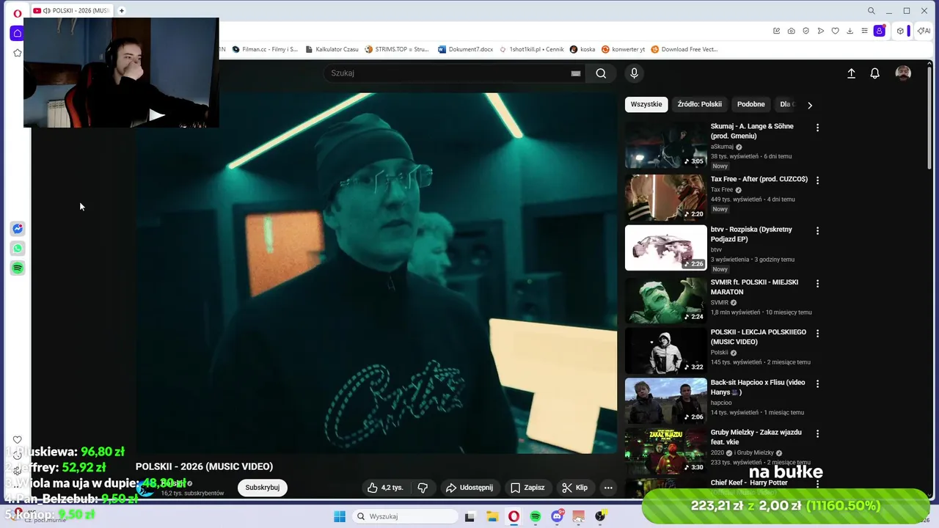Open more actions three-dot button
Viewport: 939px width, 528px height.
coord(608,488)
